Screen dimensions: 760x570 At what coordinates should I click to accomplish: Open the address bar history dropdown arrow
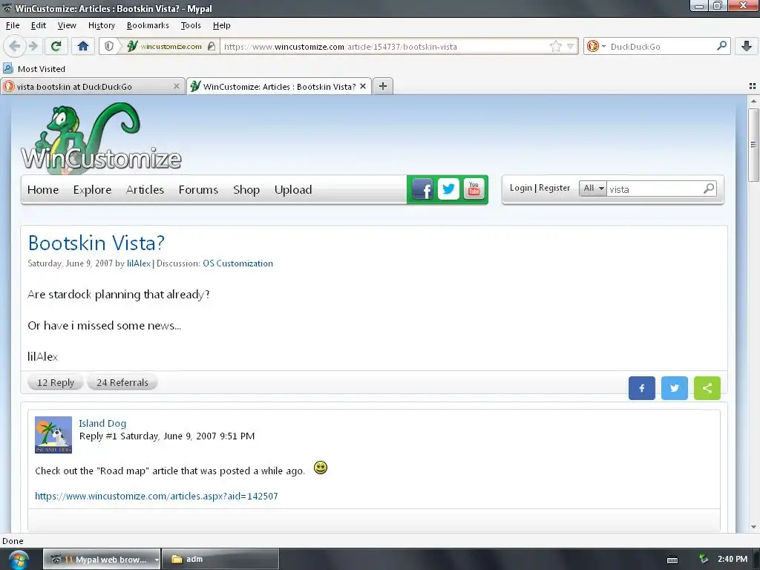pyautogui.click(x=571, y=47)
